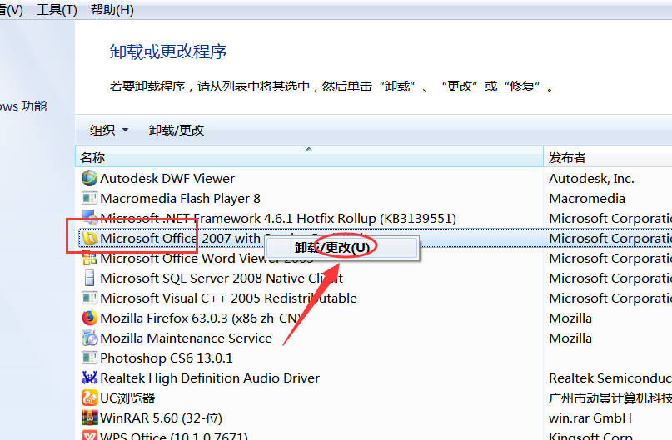Click publisher Macromedia
This screenshot has height=440, width=672.
pyautogui.click(x=587, y=198)
